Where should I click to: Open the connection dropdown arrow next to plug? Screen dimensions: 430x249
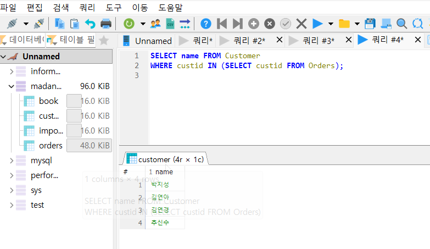click(26, 24)
